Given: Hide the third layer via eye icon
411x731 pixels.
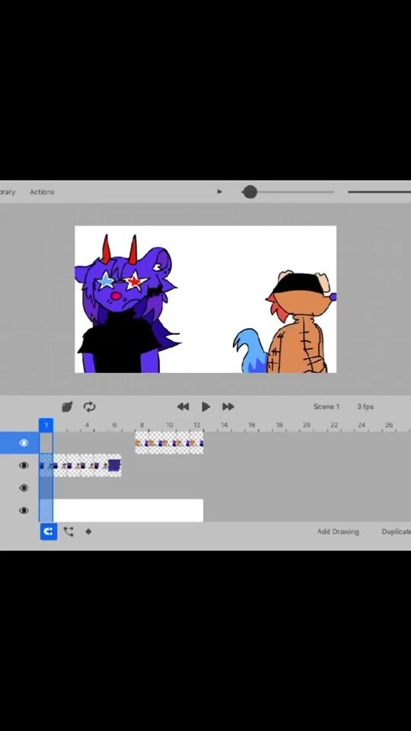Looking at the screenshot, I should [24, 487].
